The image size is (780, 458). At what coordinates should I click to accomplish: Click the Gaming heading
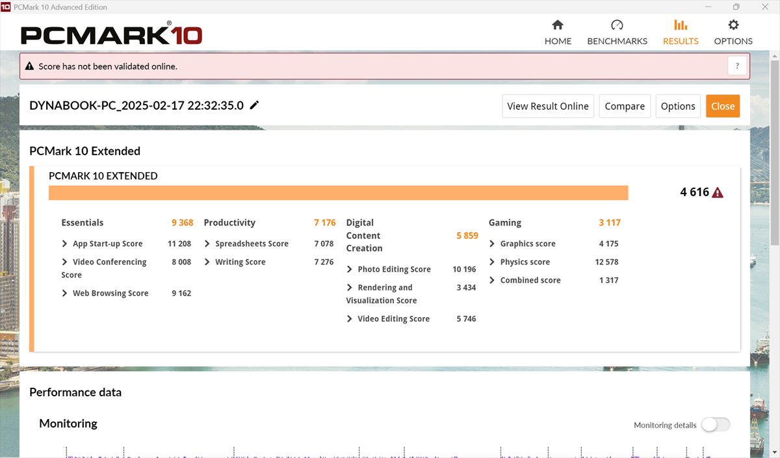505,222
